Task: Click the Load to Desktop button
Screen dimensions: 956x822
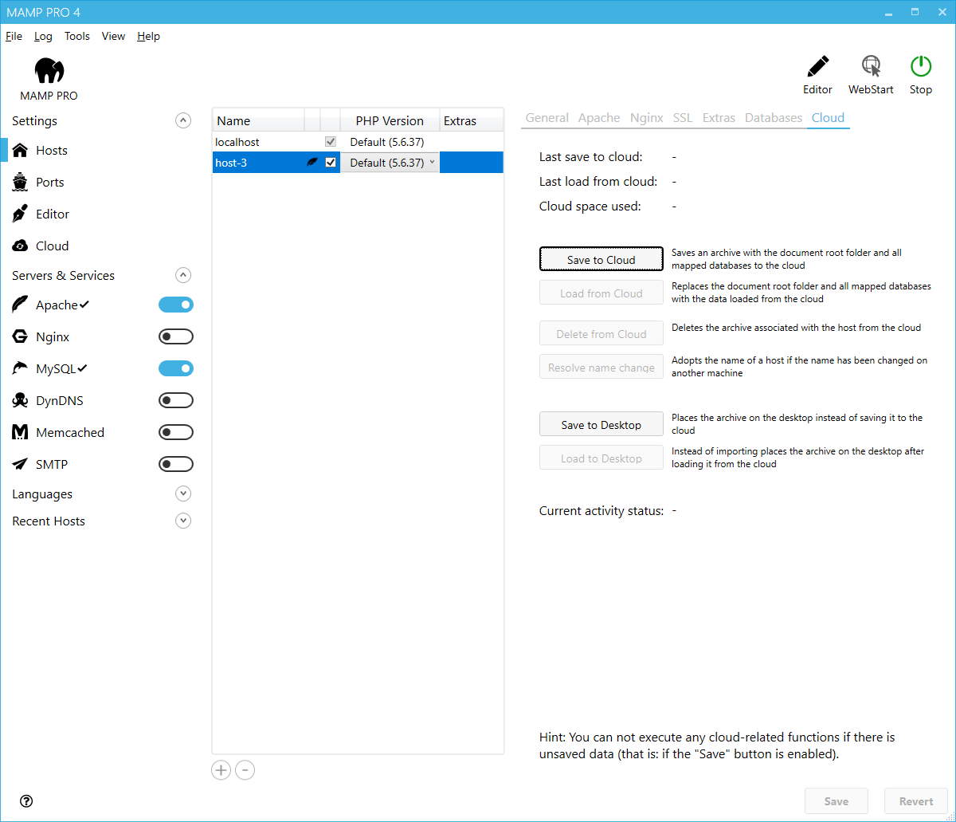Action: (x=601, y=458)
